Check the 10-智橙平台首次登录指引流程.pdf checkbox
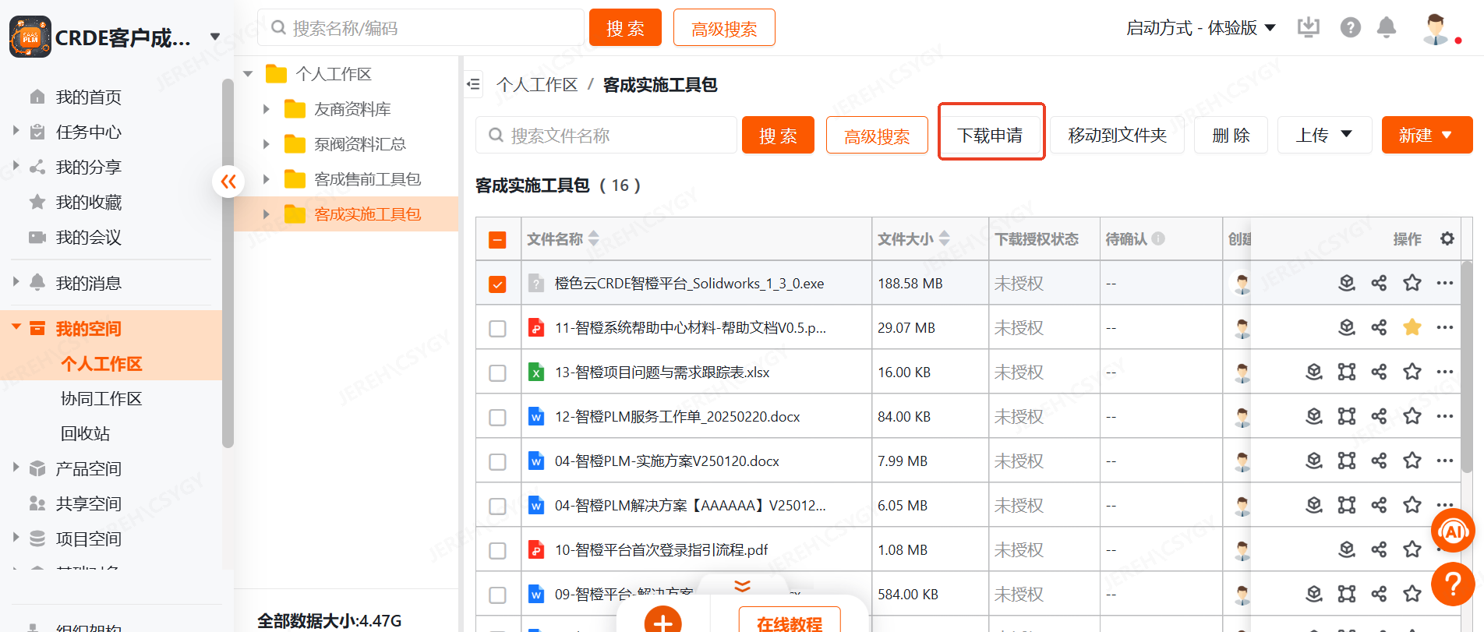 pos(497,551)
